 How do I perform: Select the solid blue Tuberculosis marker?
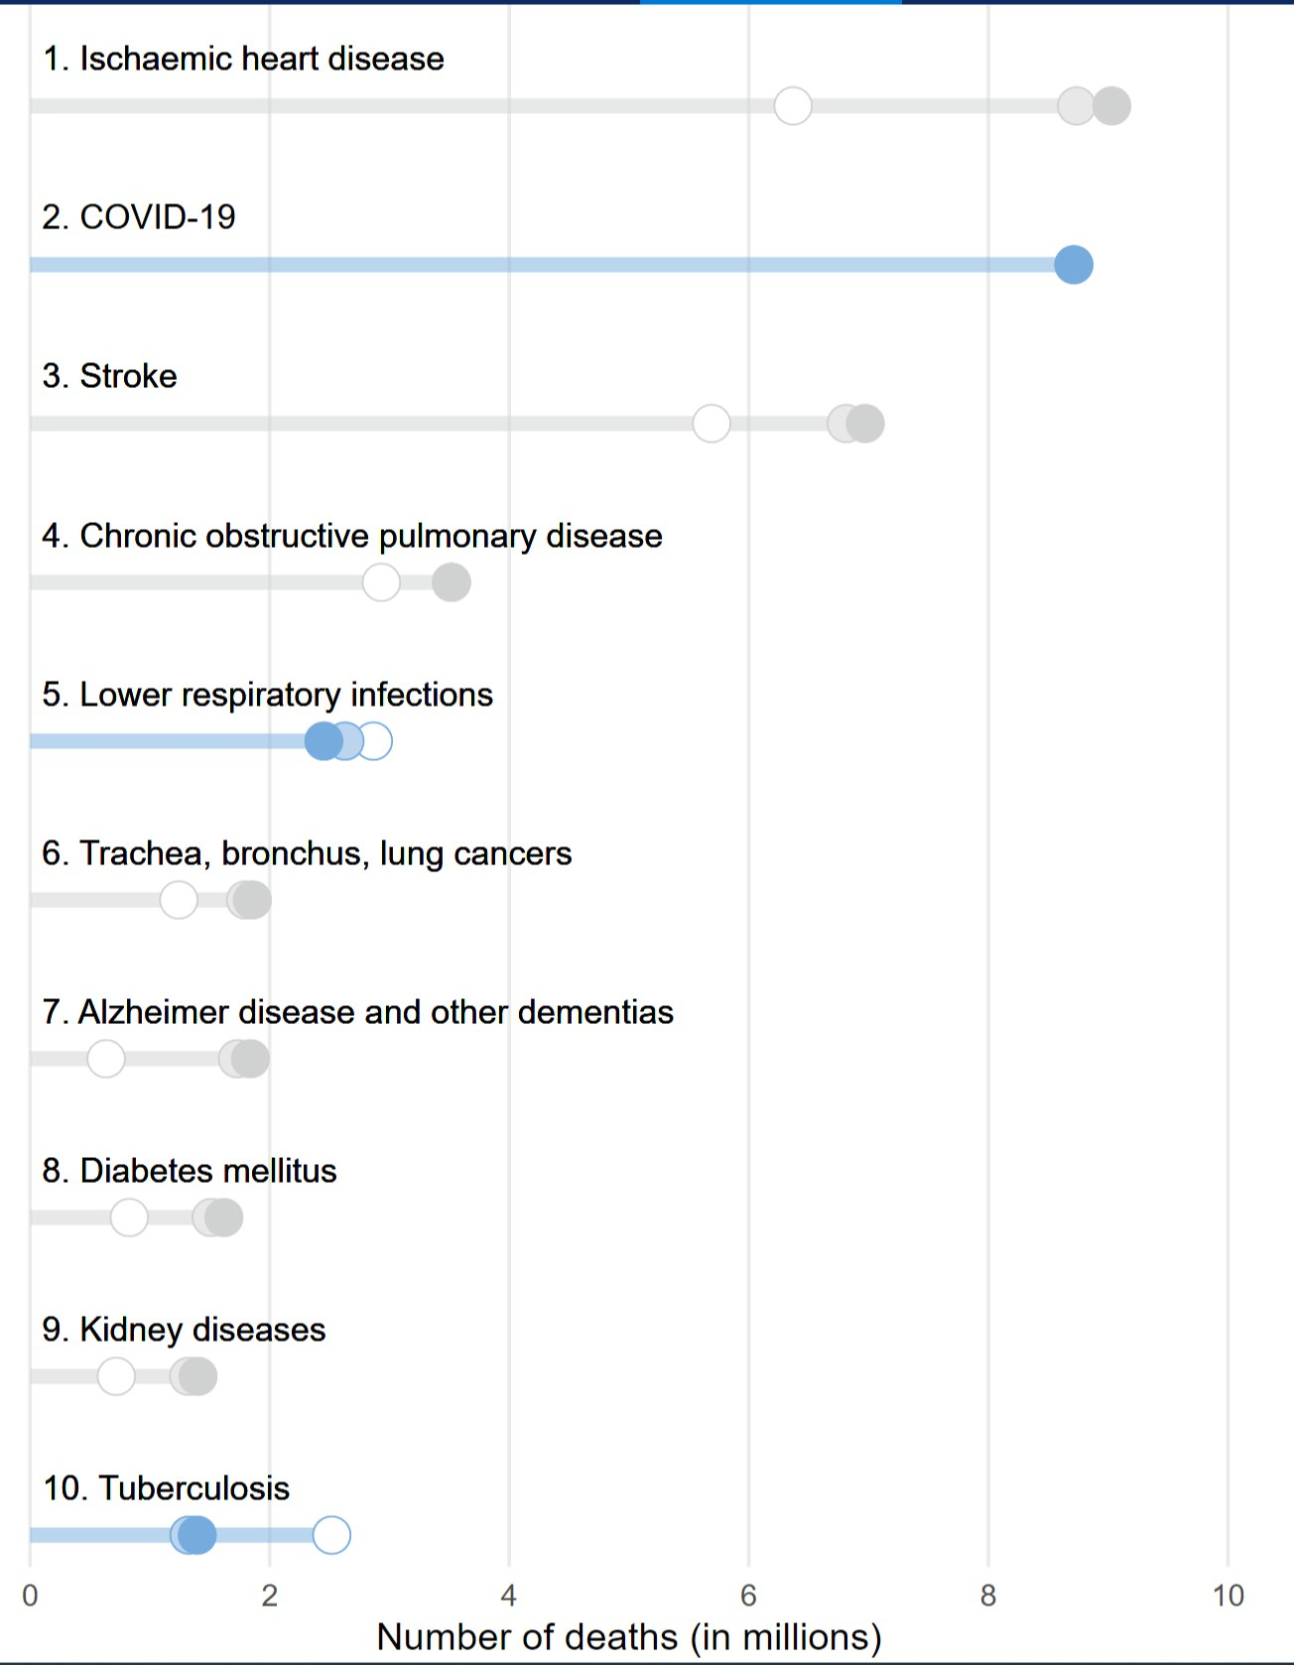(x=197, y=1535)
